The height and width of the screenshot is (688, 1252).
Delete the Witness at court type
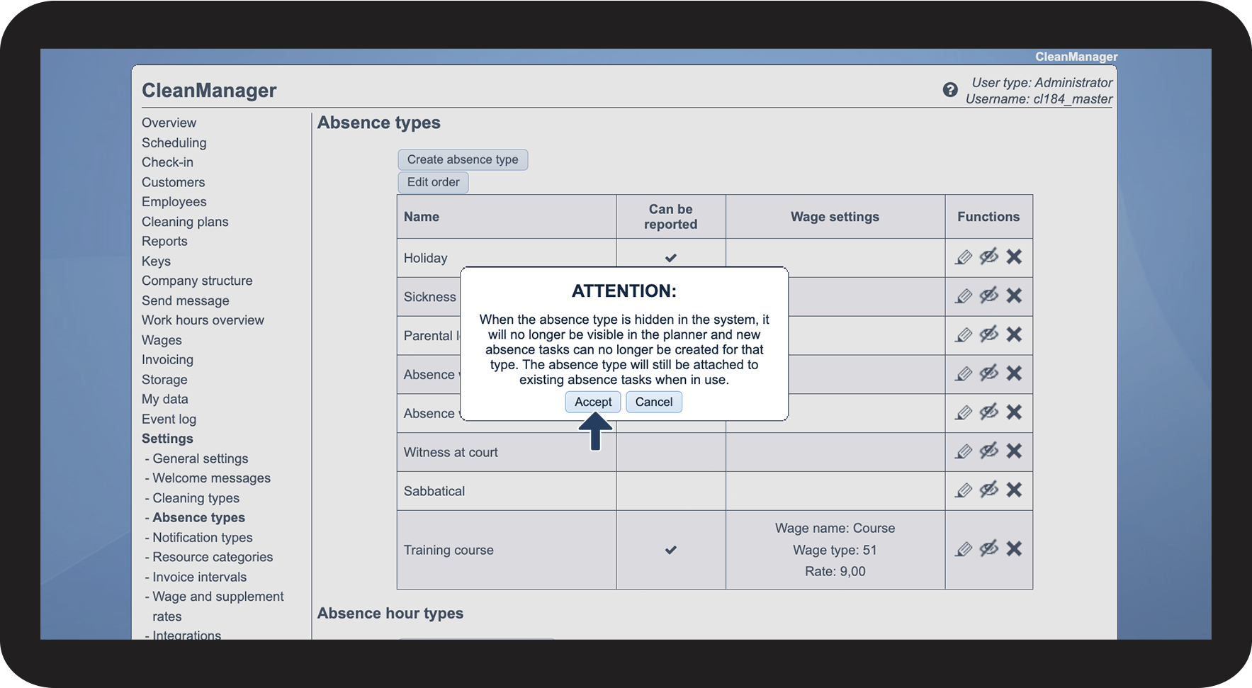tap(1014, 451)
